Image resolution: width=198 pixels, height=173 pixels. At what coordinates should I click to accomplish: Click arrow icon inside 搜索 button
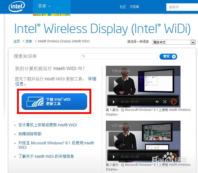pyautogui.click(x=174, y=56)
